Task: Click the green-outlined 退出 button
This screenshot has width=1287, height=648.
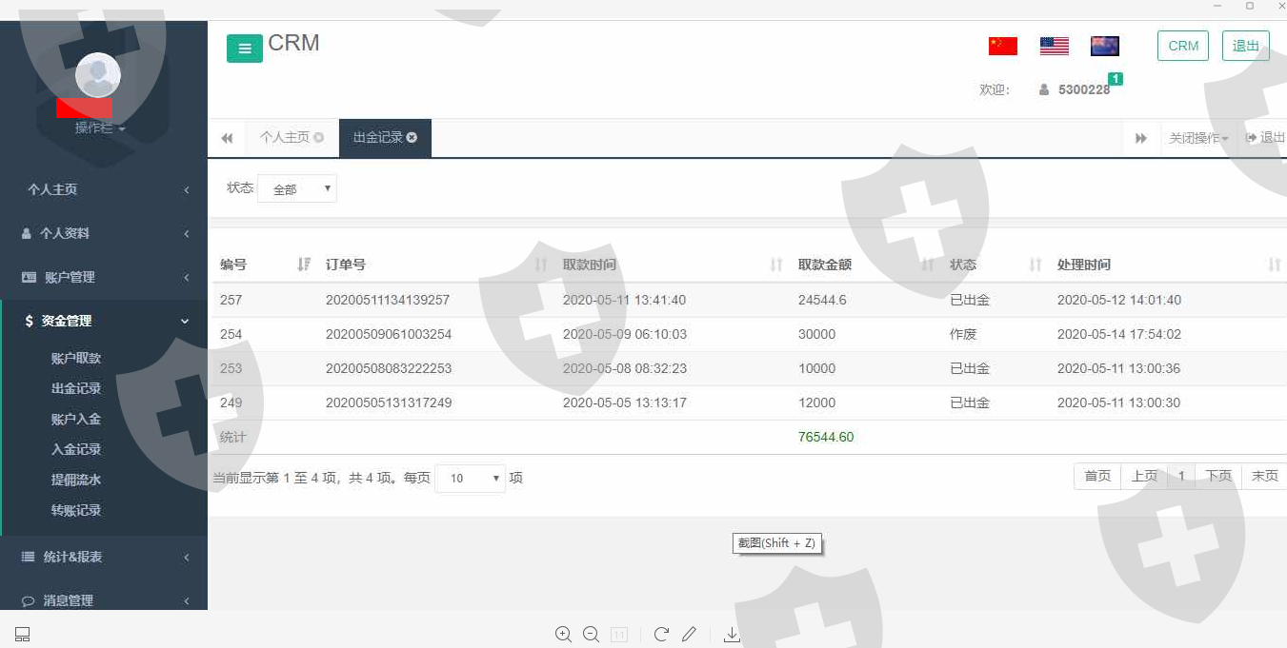Action: coord(1246,46)
